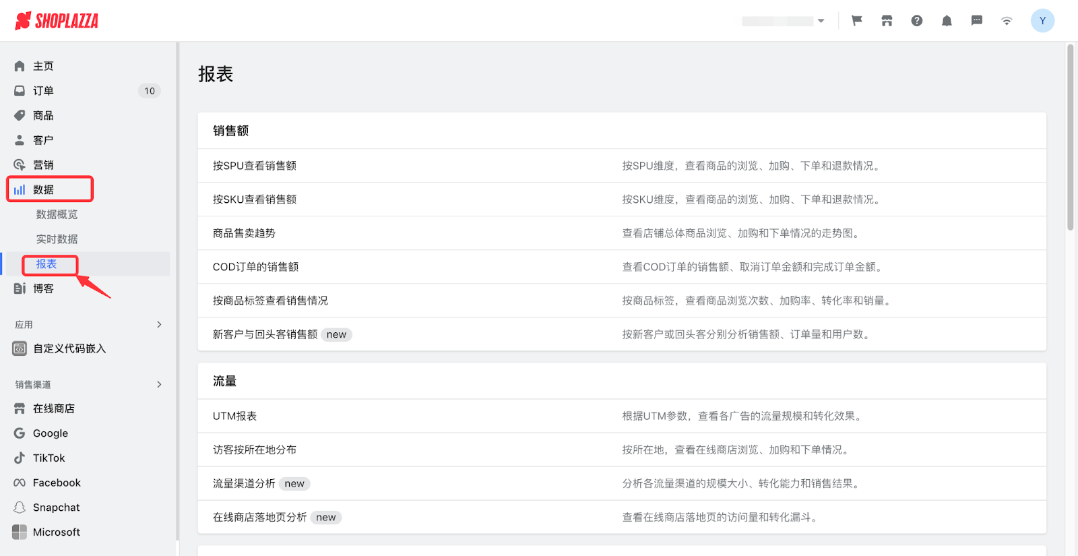Expand the 应用 section chevron
This screenshot has height=556, width=1078.
159,325
